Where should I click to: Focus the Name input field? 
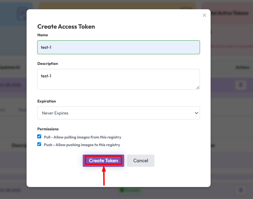[118, 47]
